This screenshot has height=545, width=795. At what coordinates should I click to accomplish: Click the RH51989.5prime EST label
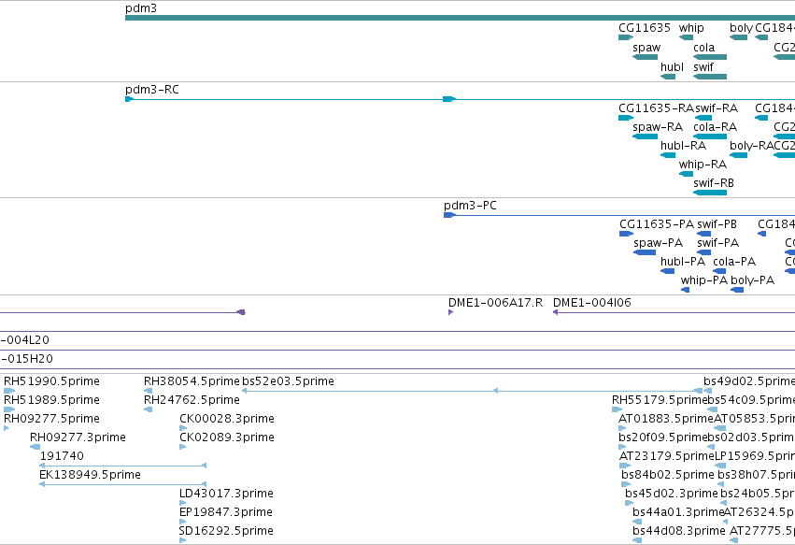51,400
